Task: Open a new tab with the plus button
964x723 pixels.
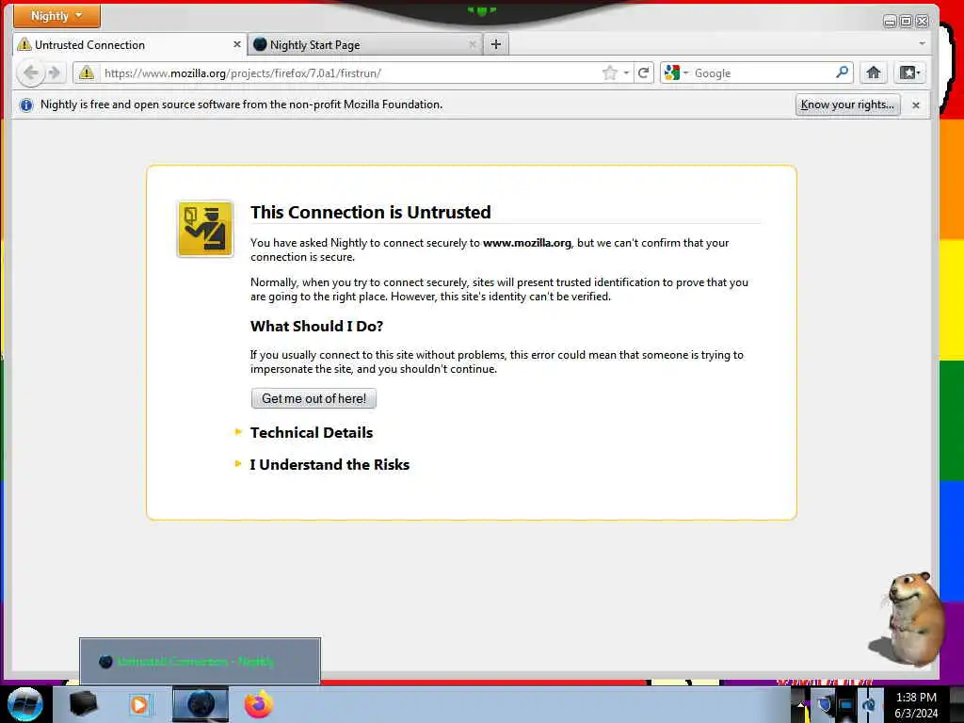Action: [496, 44]
